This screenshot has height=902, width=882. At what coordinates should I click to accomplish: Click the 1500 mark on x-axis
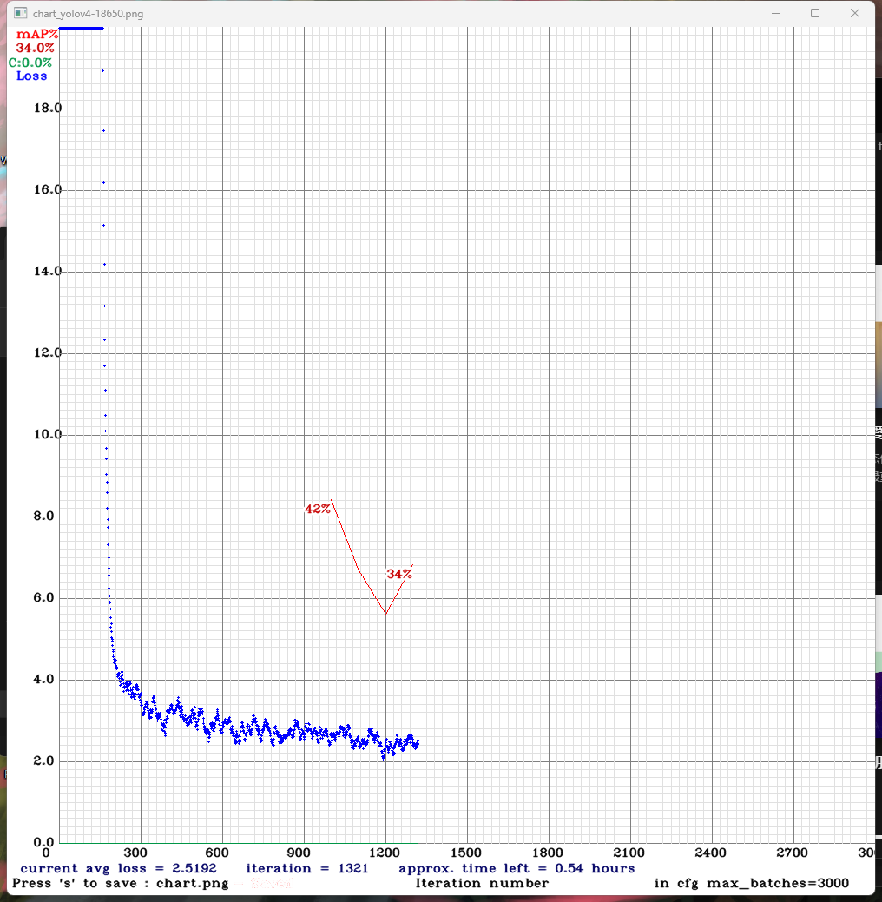[x=467, y=853]
